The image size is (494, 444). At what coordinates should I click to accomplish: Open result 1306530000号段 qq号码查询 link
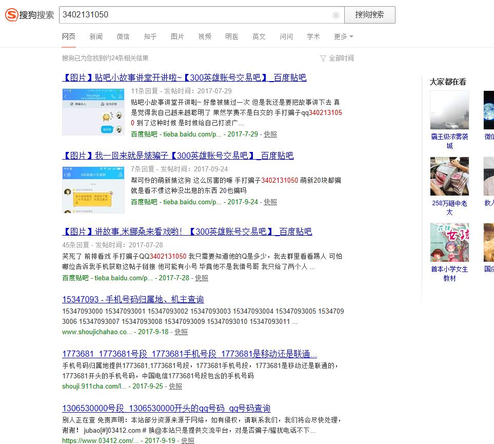click(166, 409)
